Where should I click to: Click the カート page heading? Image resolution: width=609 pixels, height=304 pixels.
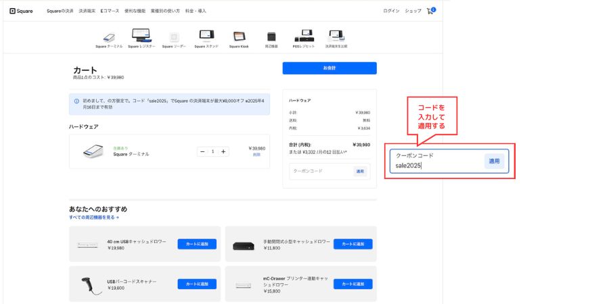point(85,70)
